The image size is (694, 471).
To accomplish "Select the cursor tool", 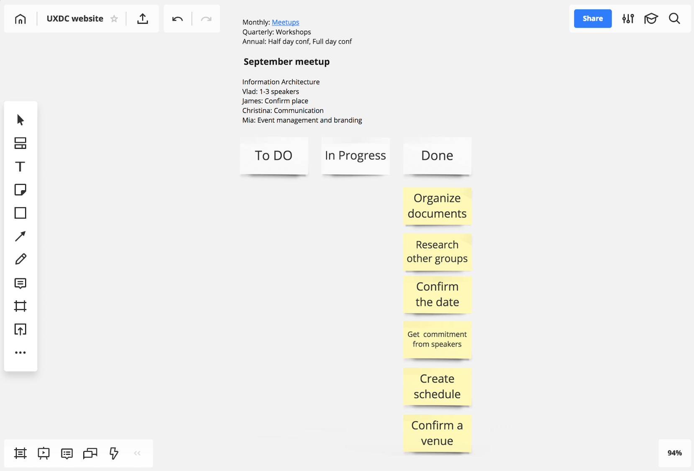I will click(20, 120).
